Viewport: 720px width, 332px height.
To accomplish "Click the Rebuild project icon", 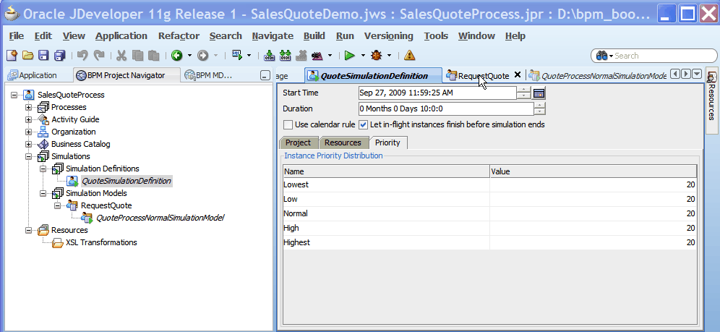I will pyautogui.click(x=286, y=56).
